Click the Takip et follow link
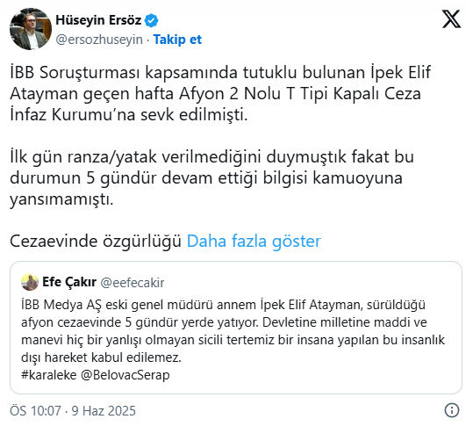Viewport: 466px width, 426px height. [x=177, y=40]
